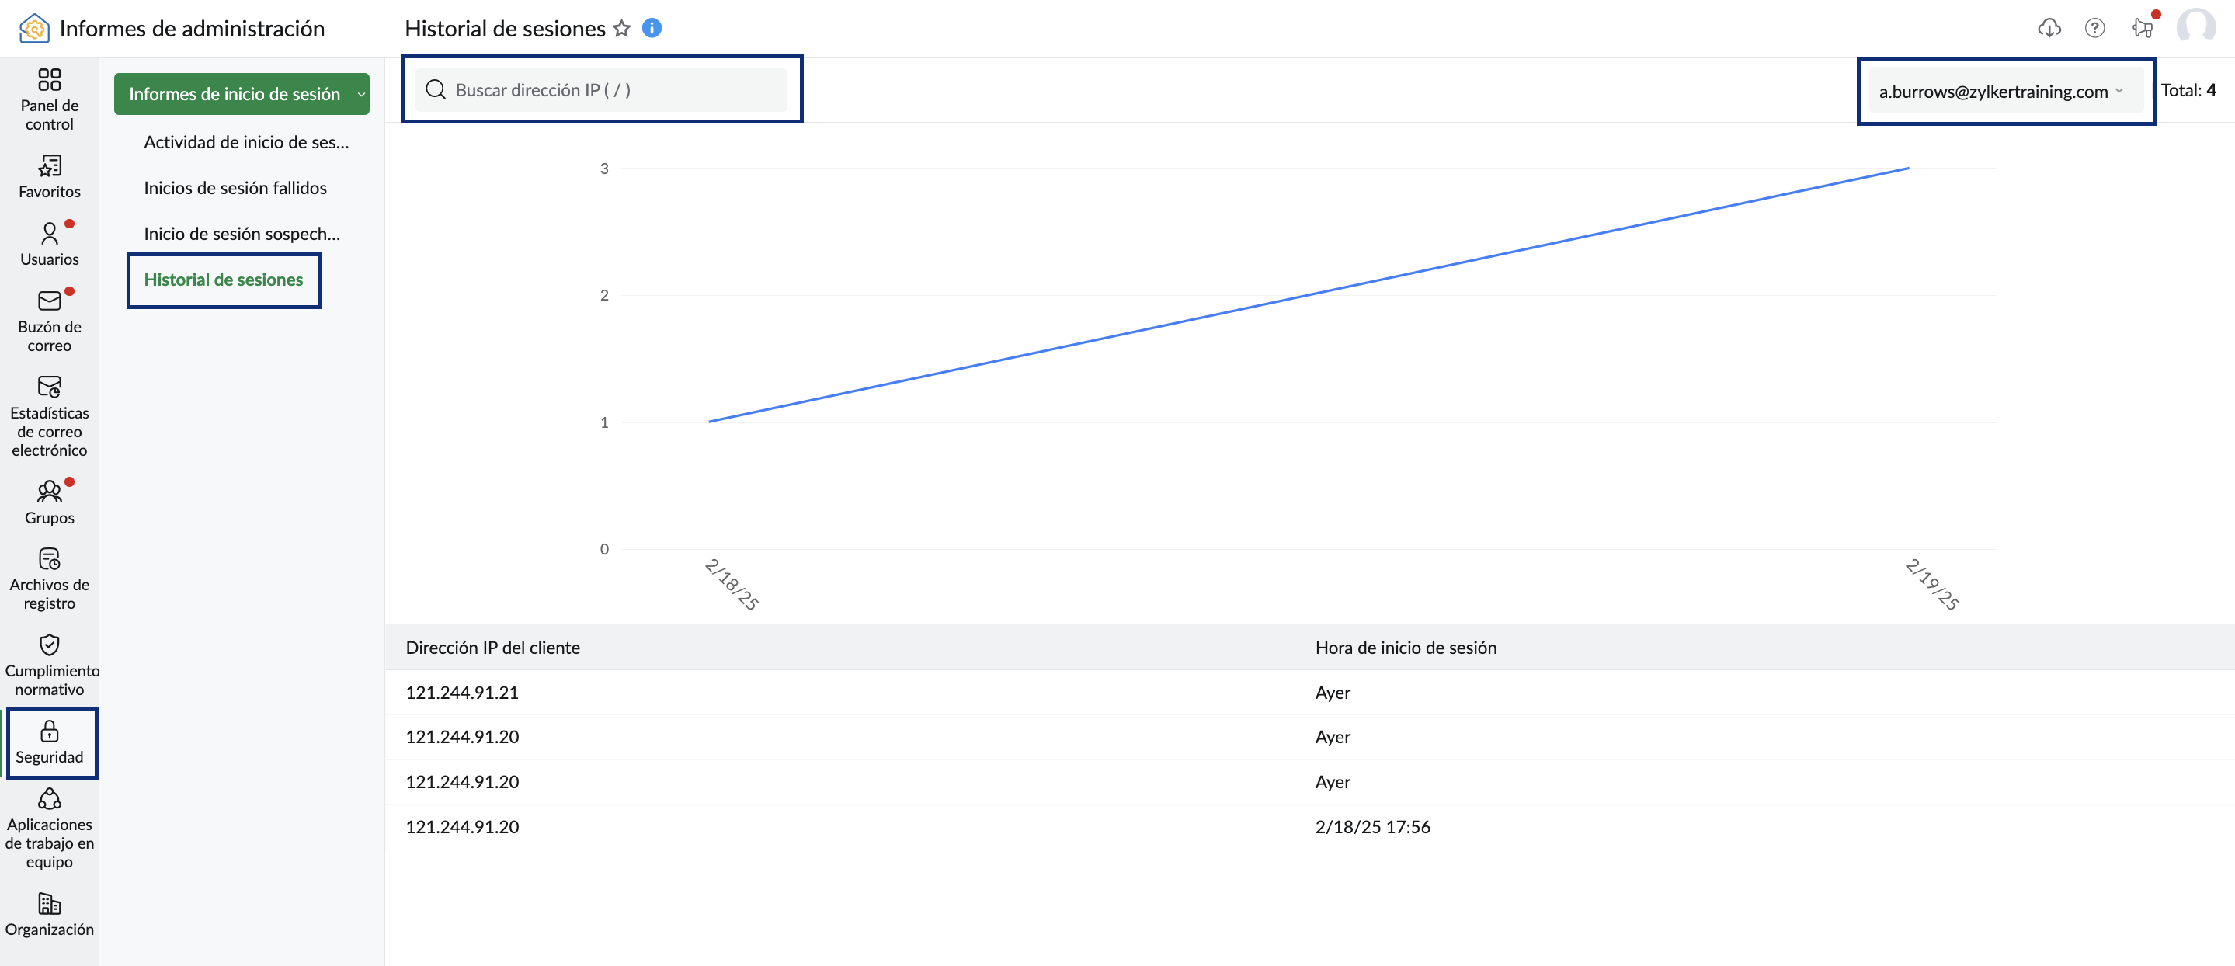The image size is (2235, 966).
Task: Open Grupos sidebar icon
Action: pos(50,492)
